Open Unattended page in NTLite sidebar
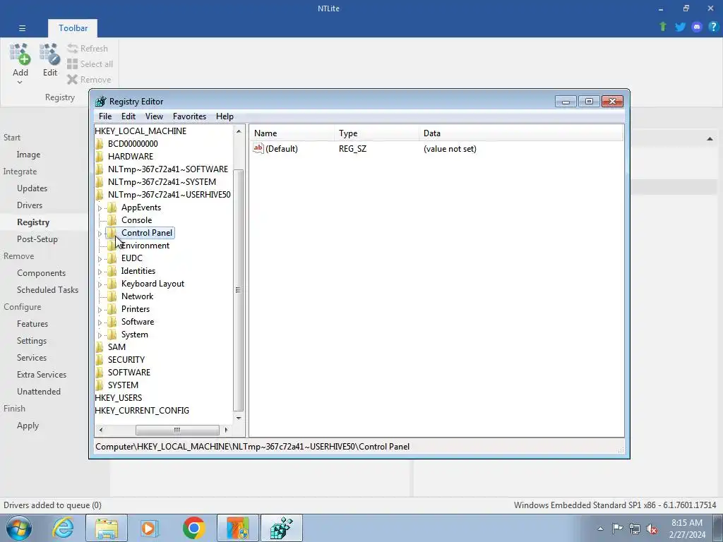The height and width of the screenshot is (542, 723). click(x=39, y=391)
